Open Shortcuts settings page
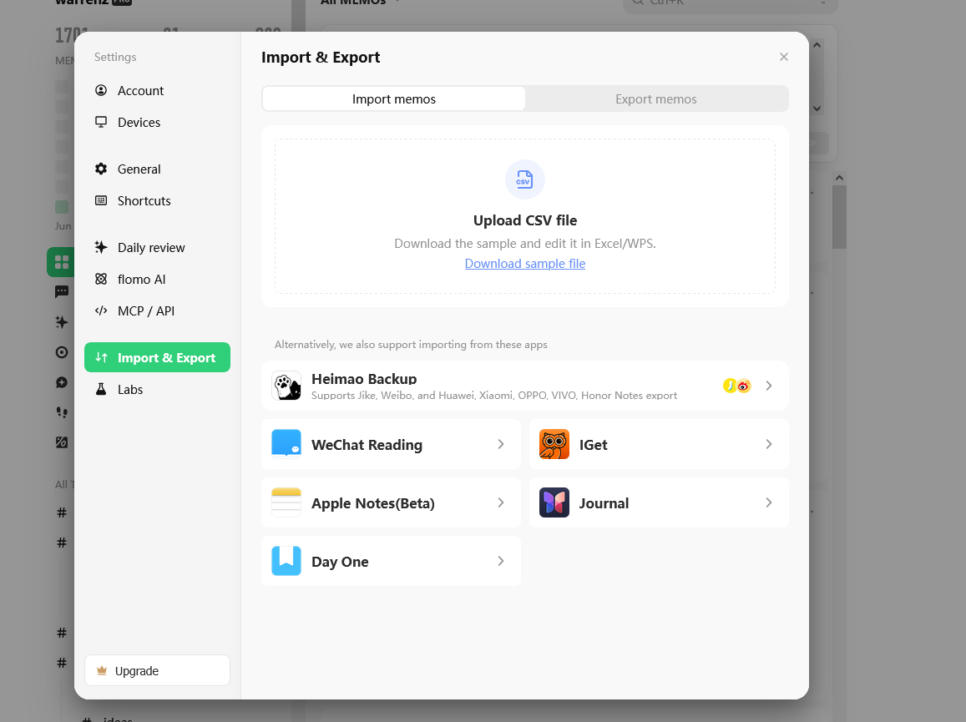This screenshot has width=966, height=722. (x=157, y=201)
